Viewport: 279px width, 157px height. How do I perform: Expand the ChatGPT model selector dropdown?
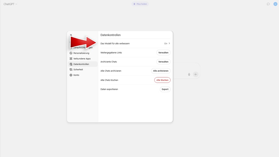pos(10,4)
